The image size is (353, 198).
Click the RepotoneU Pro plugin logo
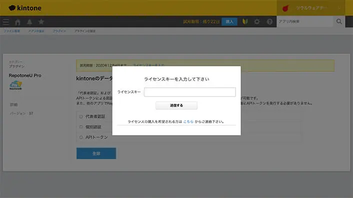tap(15, 85)
